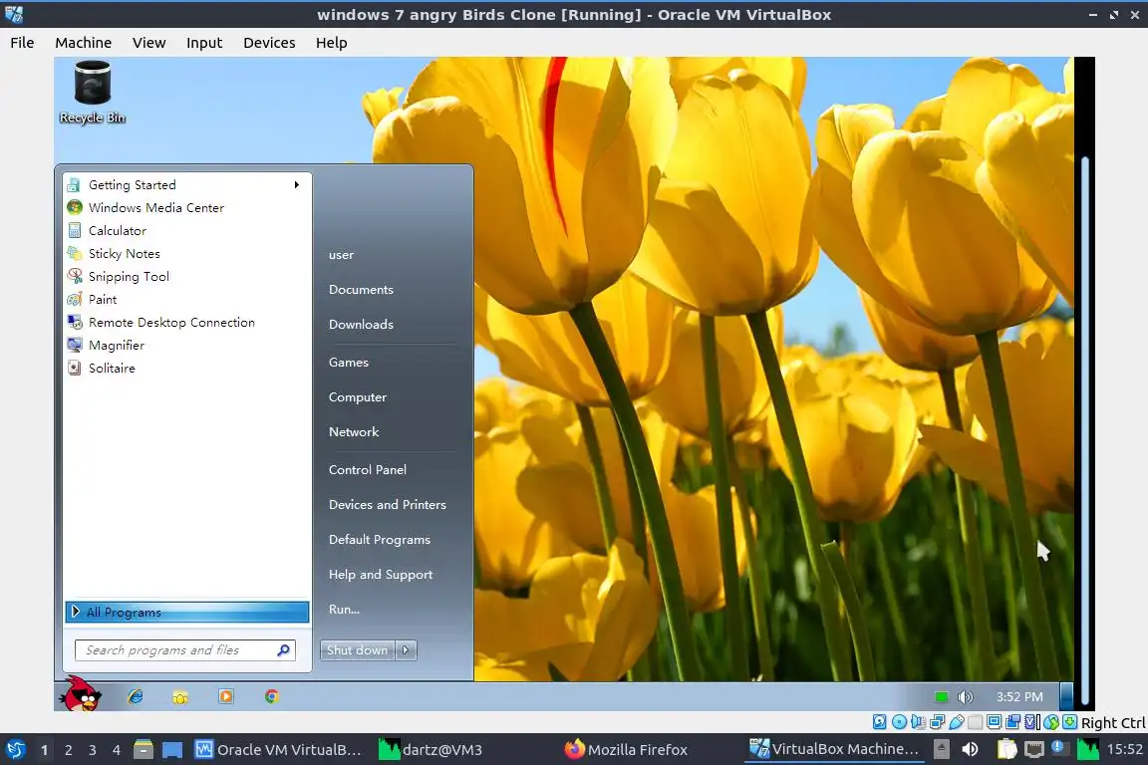Open the VirtualBox Input menu
The image size is (1148, 765).
tap(204, 43)
